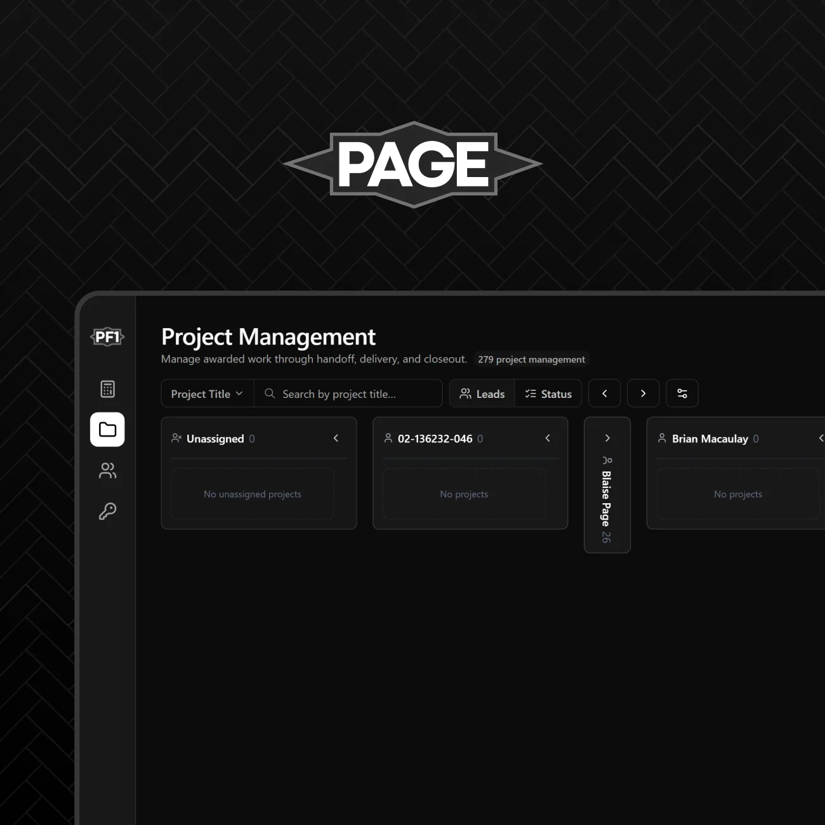
Task: Click No projects under Brian Macaulay
Action: coord(738,494)
